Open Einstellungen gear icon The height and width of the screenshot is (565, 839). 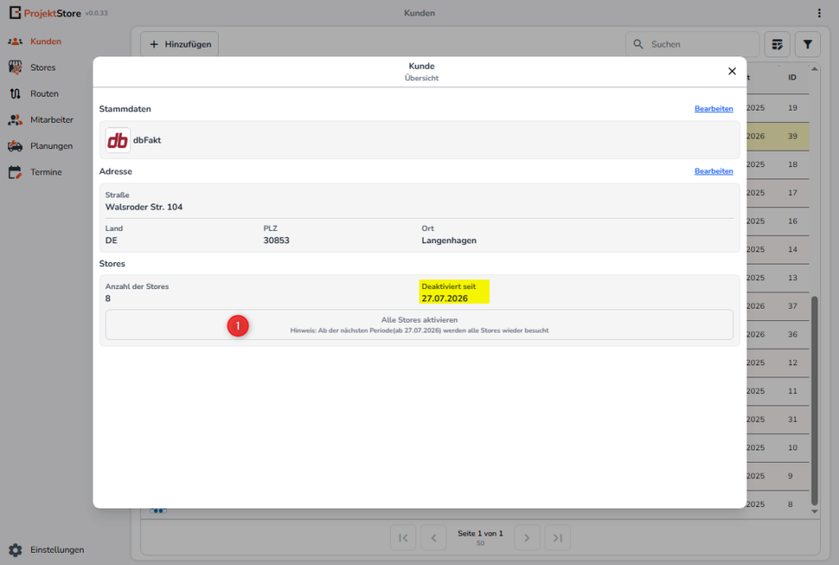[x=15, y=549]
